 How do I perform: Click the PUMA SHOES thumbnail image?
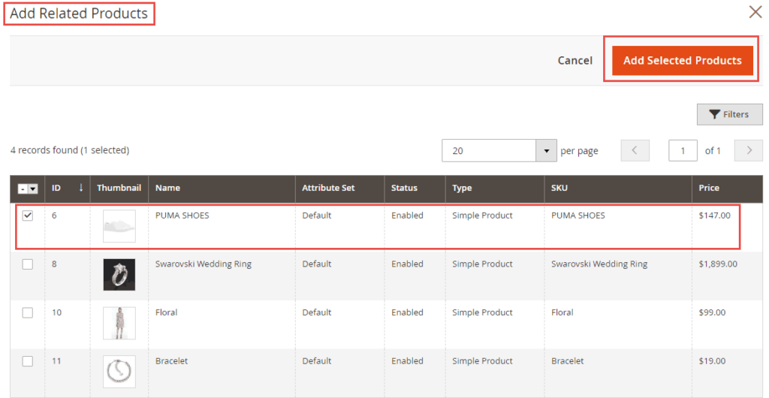(x=119, y=226)
